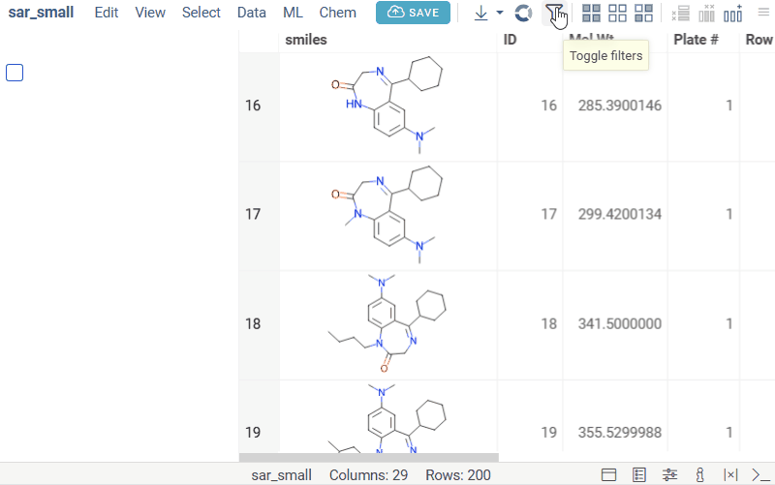
Task: Open the ML menu
Action: pos(293,13)
